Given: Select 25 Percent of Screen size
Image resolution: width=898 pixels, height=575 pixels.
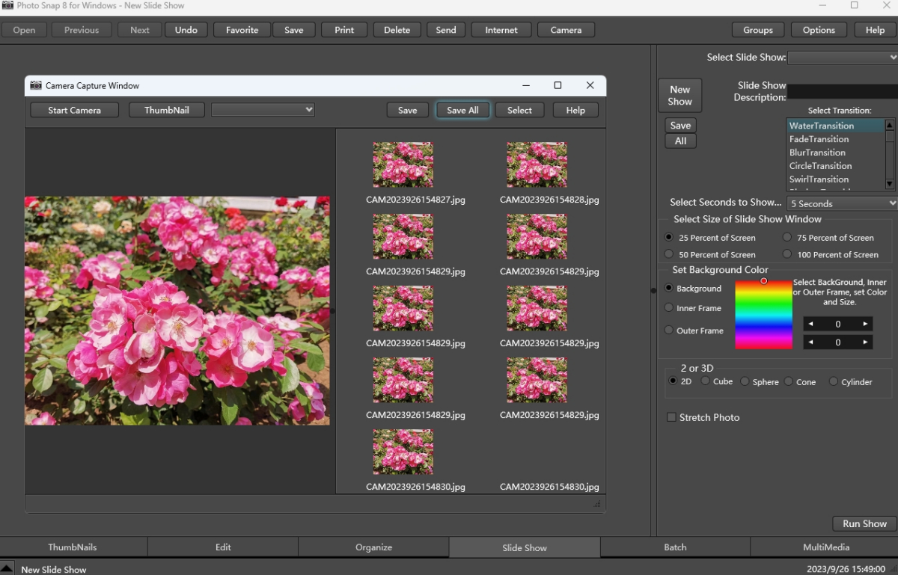Looking at the screenshot, I should (x=669, y=237).
